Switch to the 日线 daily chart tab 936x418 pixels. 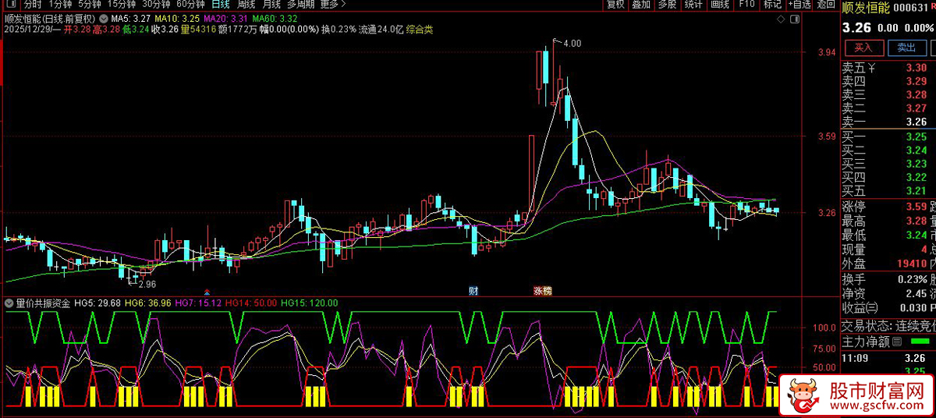(x=221, y=5)
